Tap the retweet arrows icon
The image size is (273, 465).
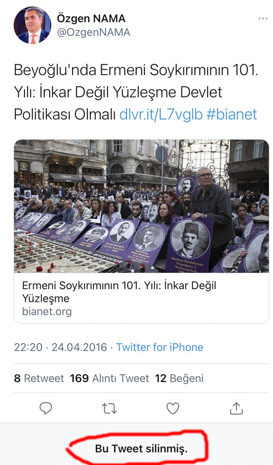(x=109, y=408)
